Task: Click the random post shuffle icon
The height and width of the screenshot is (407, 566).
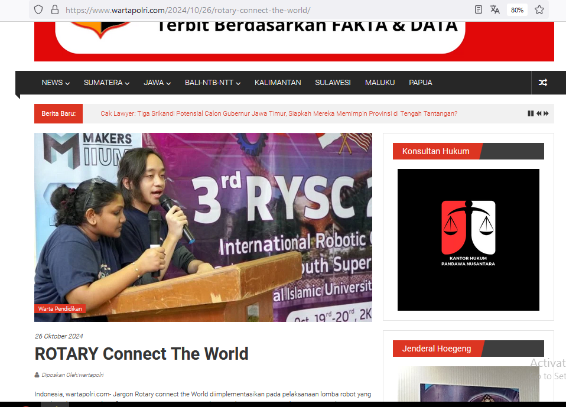Action: click(x=542, y=83)
